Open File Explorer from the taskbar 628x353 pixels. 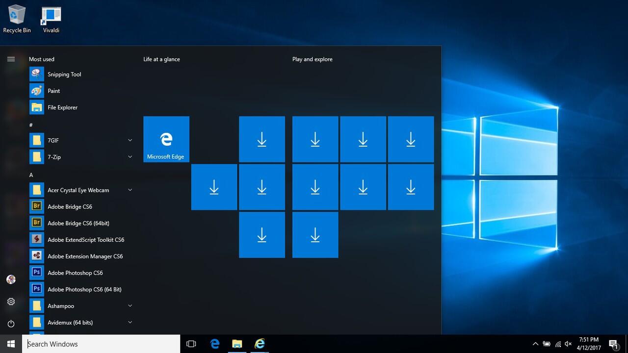point(237,344)
